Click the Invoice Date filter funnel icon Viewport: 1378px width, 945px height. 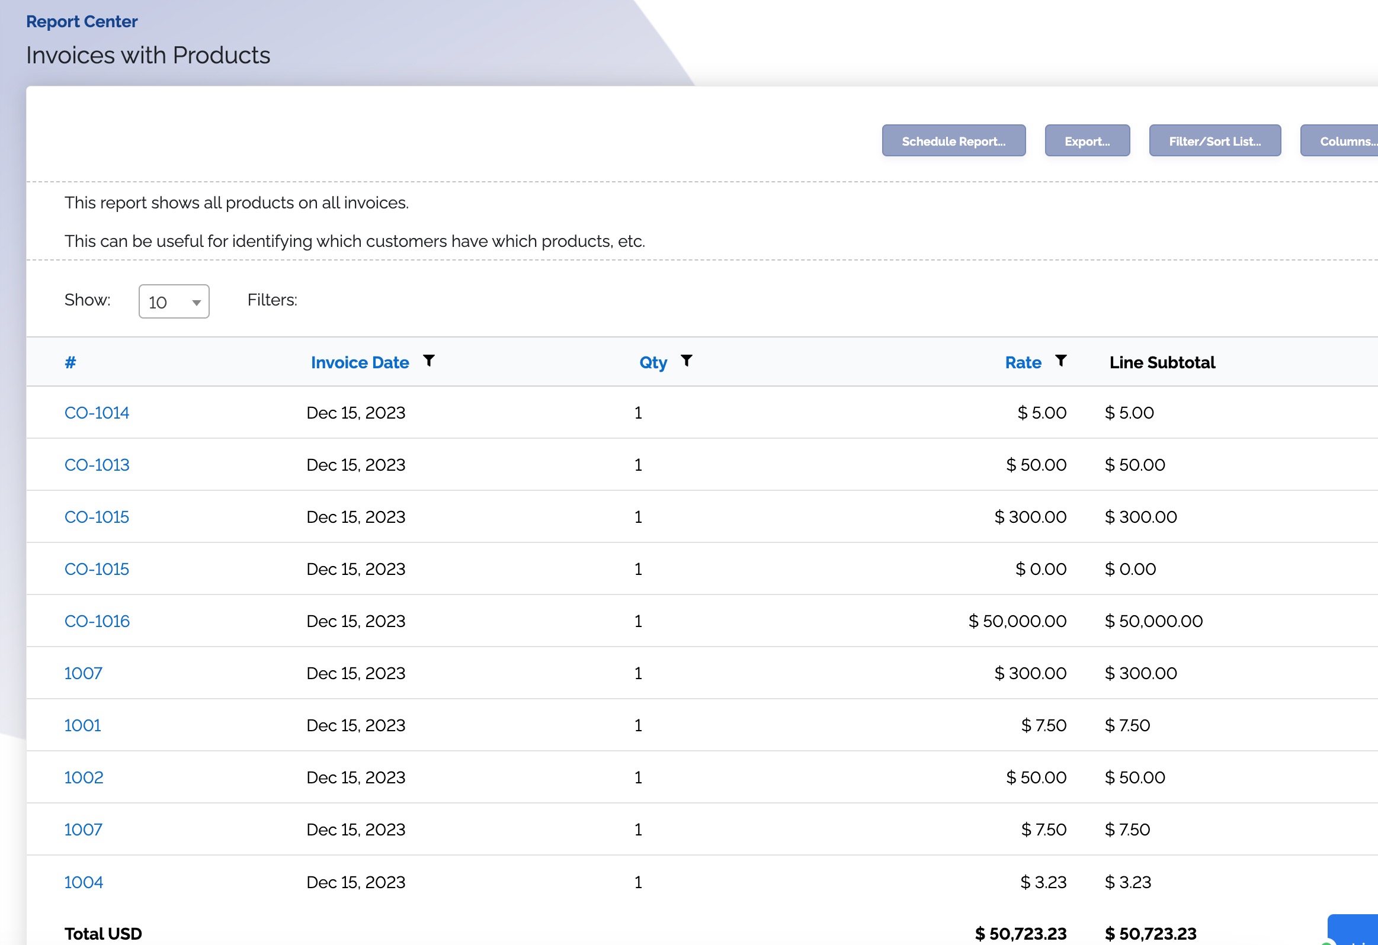click(429, 361)
